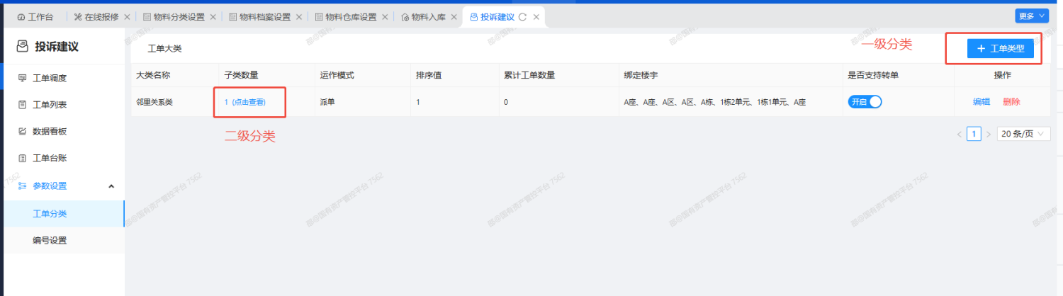View subcategories via 点击查看 link
Viewport: 1063px width, 296px height.
248,102
